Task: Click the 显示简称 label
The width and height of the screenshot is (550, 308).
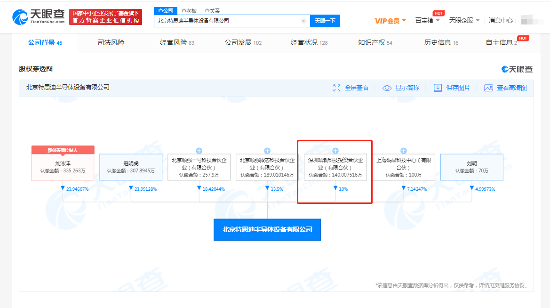Action: [x=407, y=88]
